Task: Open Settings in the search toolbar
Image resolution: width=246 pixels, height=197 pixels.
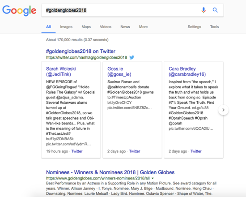Action: [x=195, y=27]
